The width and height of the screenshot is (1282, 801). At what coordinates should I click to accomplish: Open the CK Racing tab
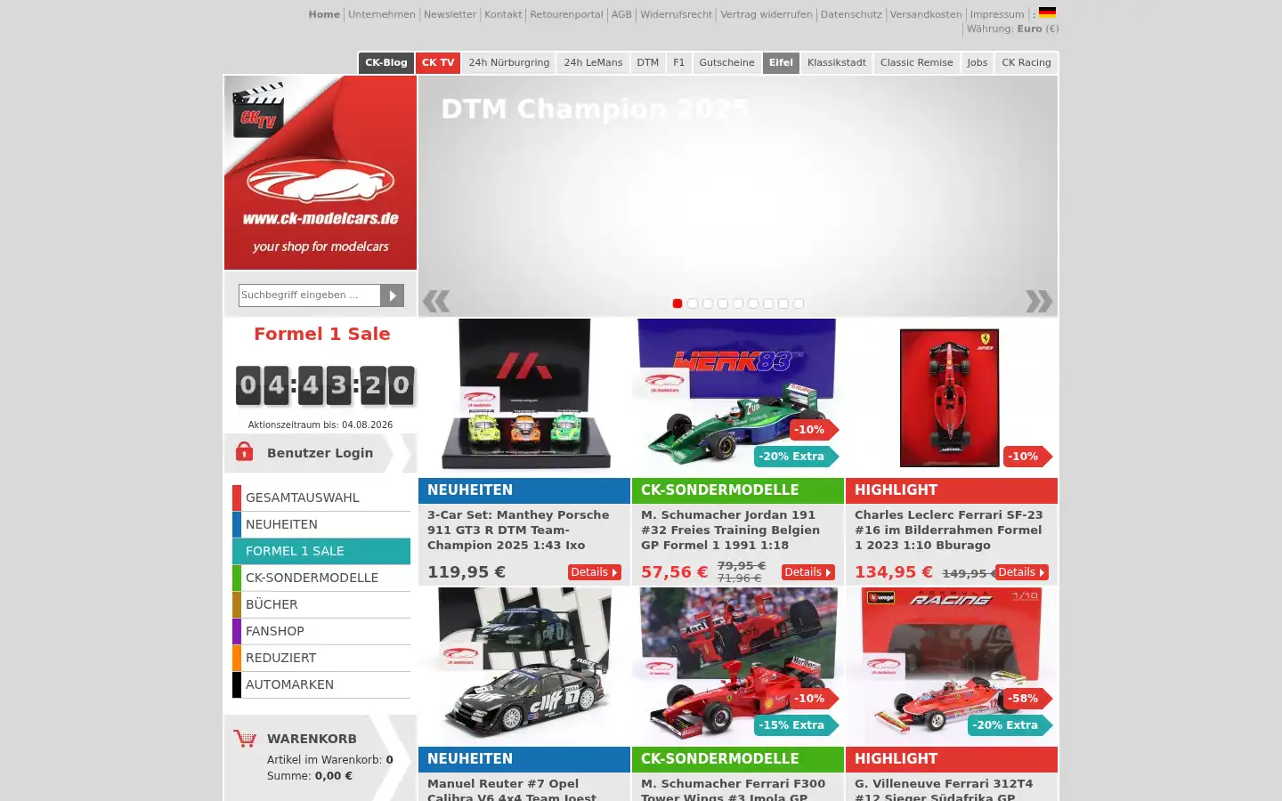coord(1026,62)
